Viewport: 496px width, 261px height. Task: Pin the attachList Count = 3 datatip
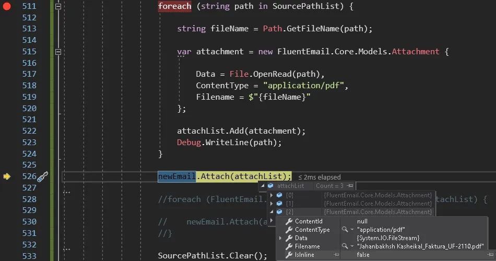tap(350, 186)
